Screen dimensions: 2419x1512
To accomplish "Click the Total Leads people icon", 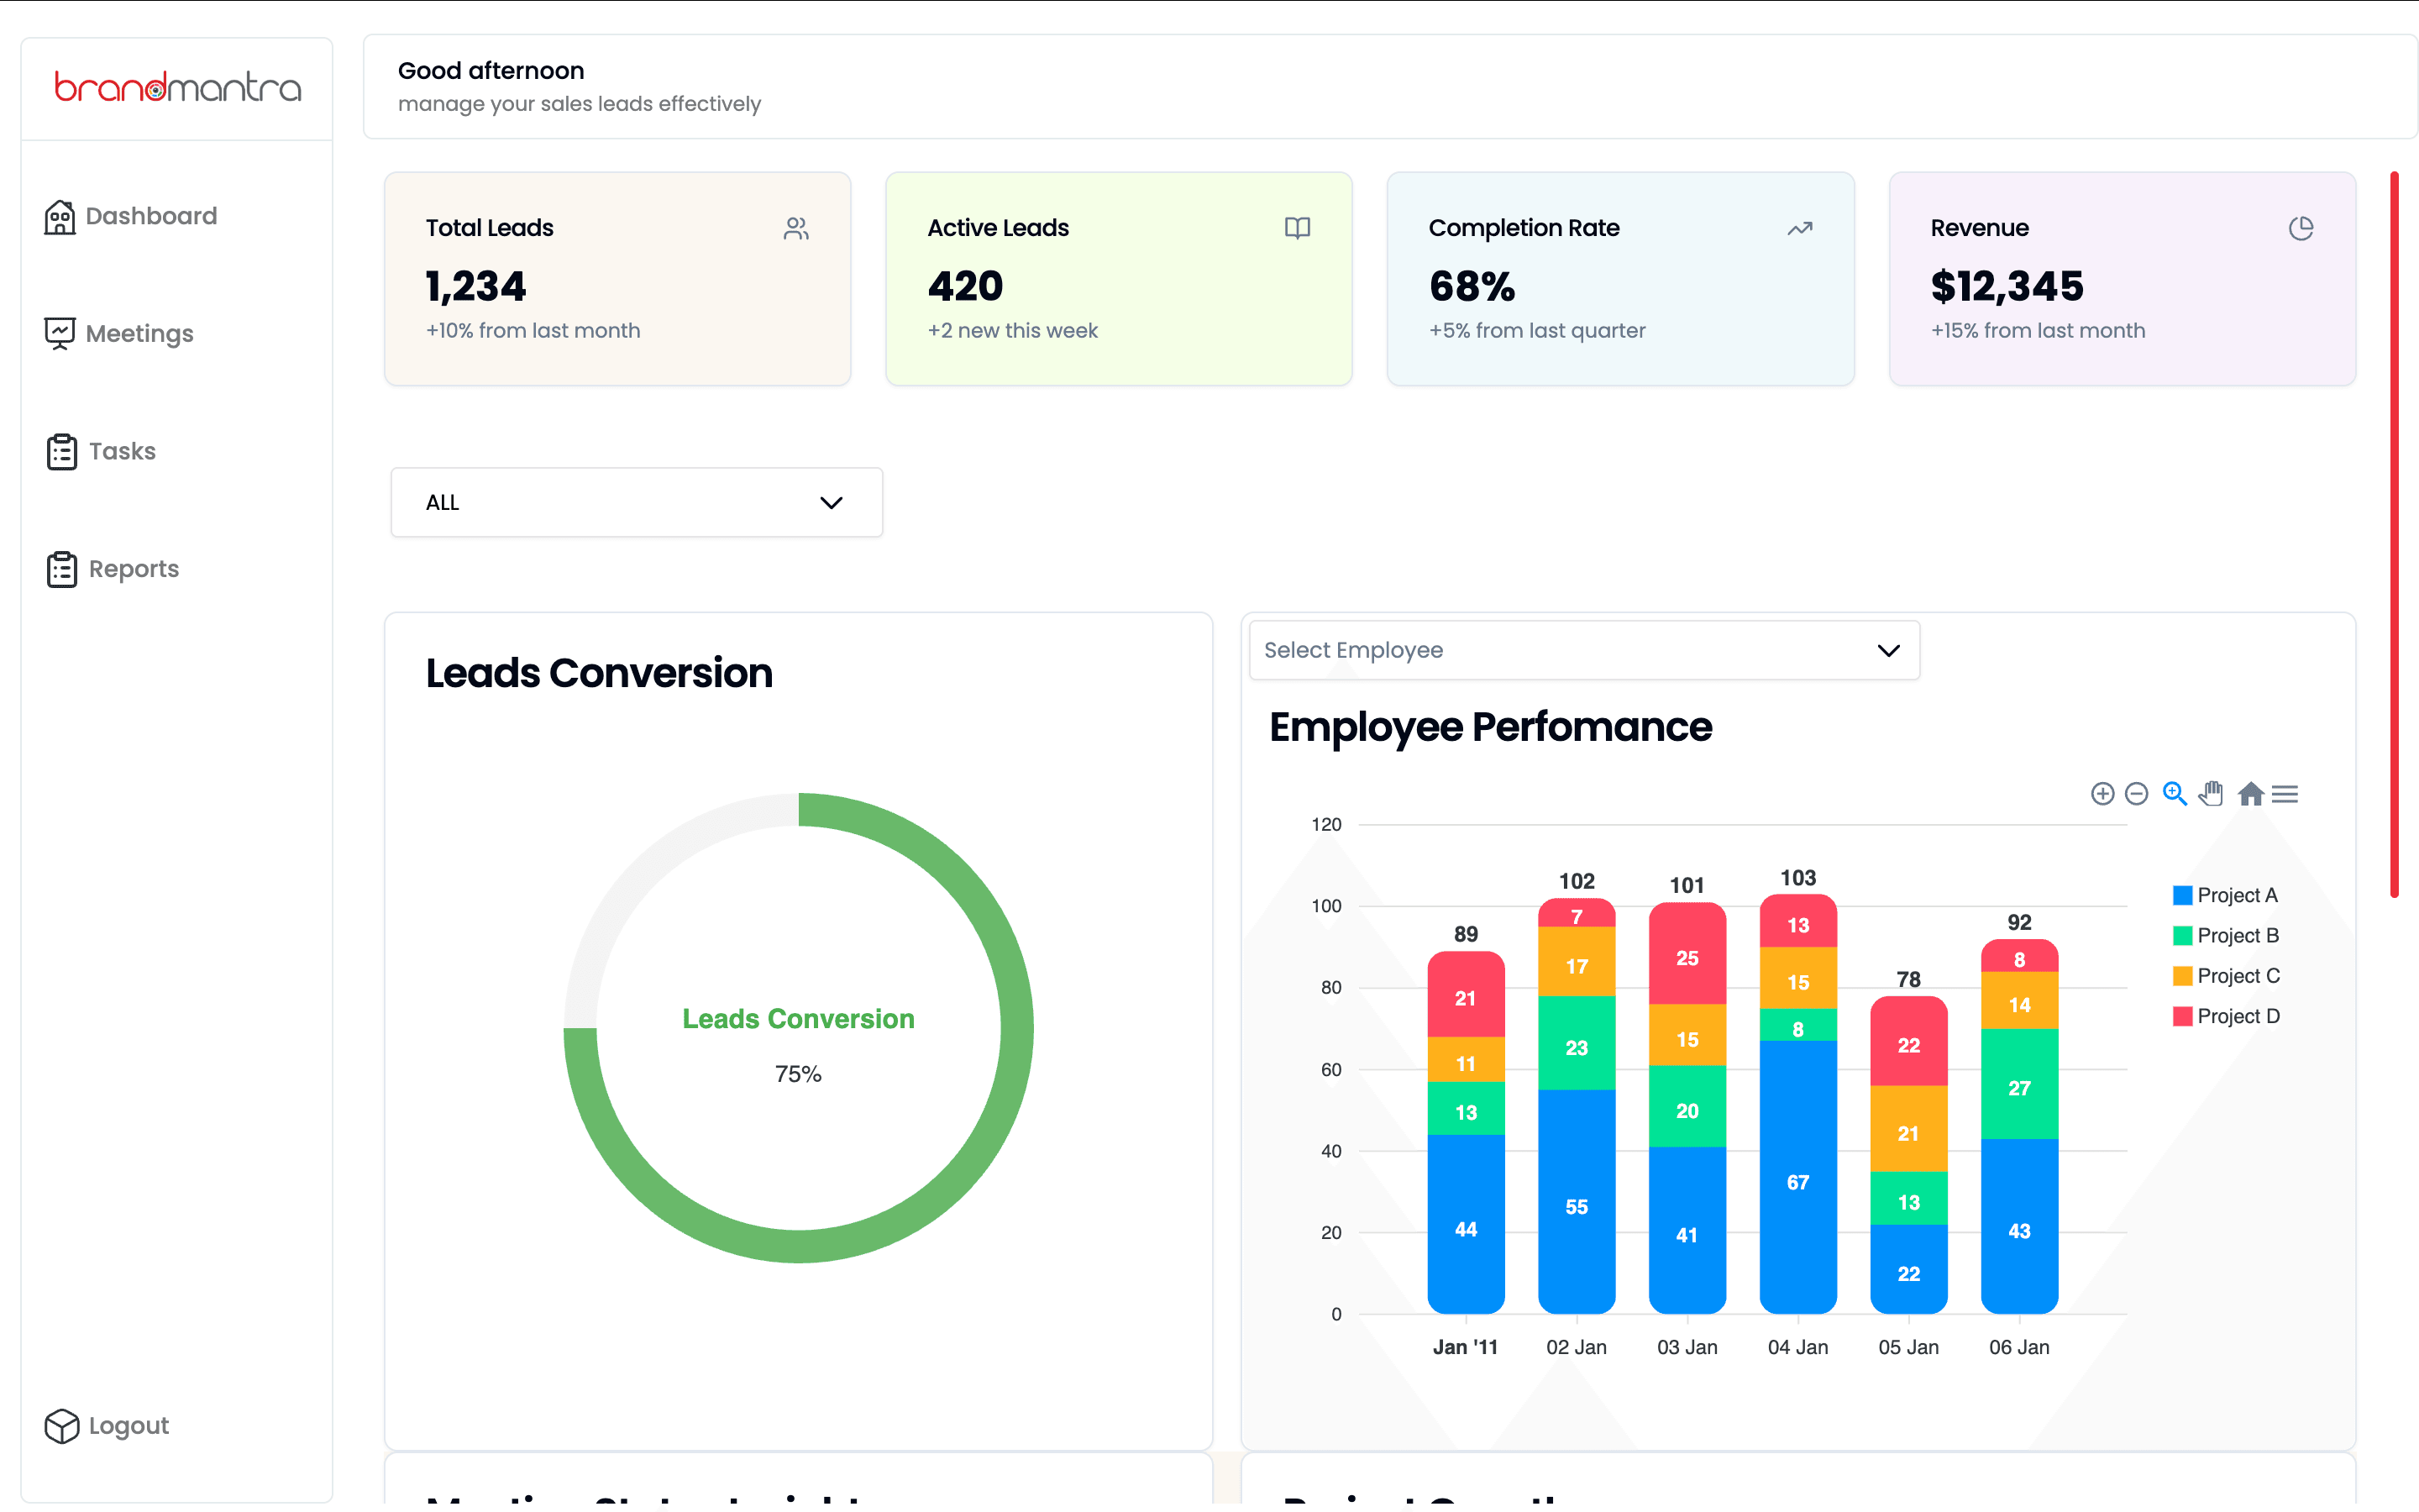I will coord(795,229).
